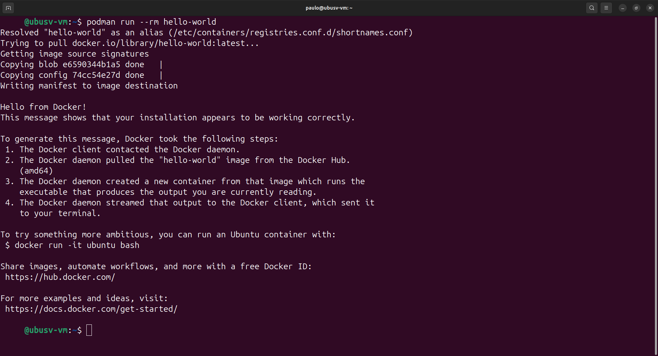658x356 pixels.
Task: Click the docker run -it ubuntu bash suggestion
Action: 77,245
